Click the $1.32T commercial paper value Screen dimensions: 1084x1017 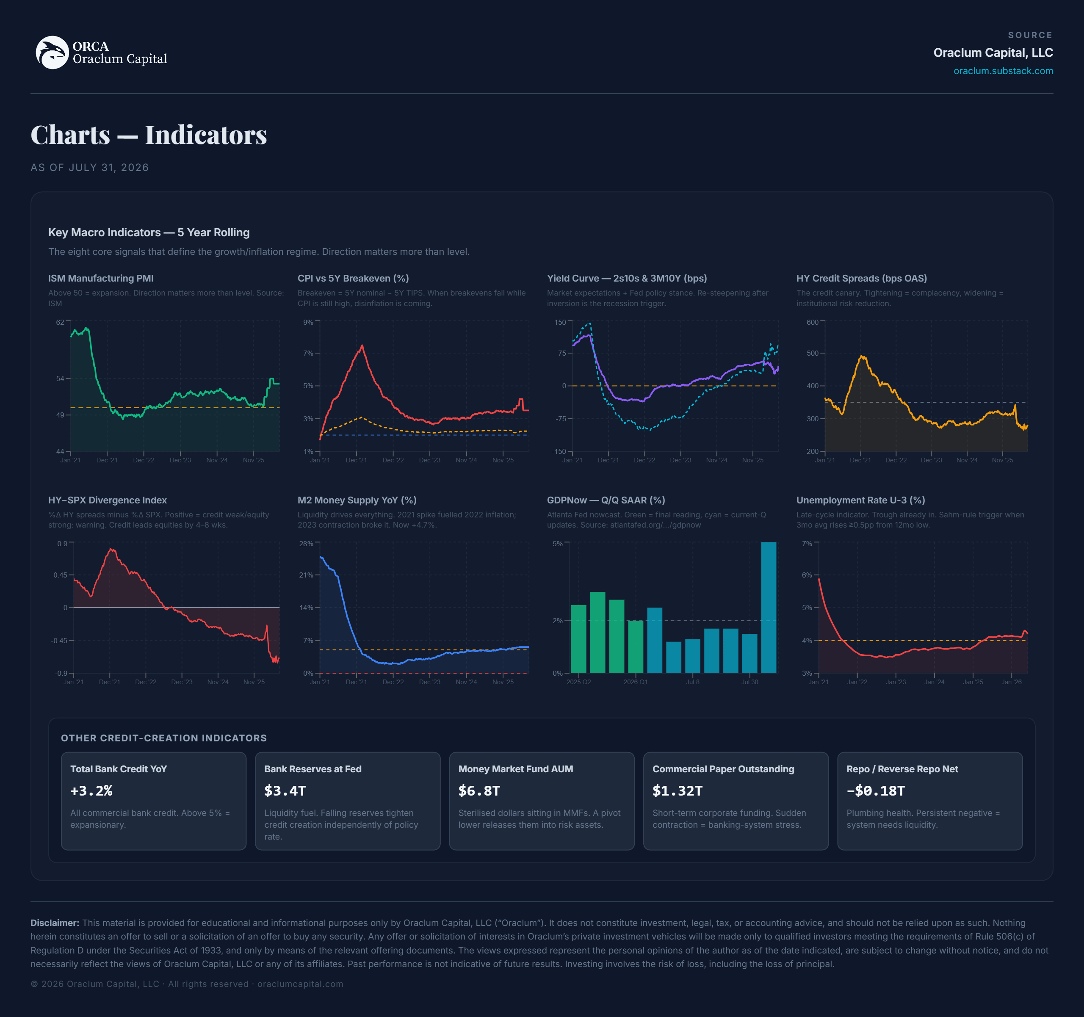pyautogui.click(x=677, y=791)
